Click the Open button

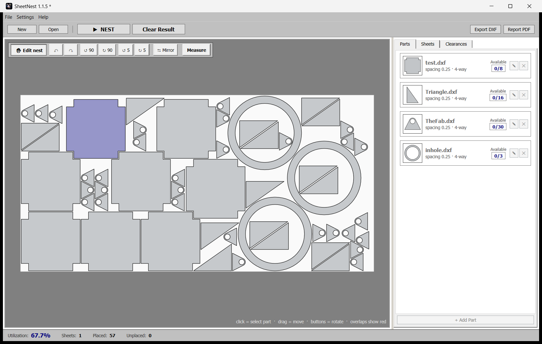click(53, 29)
